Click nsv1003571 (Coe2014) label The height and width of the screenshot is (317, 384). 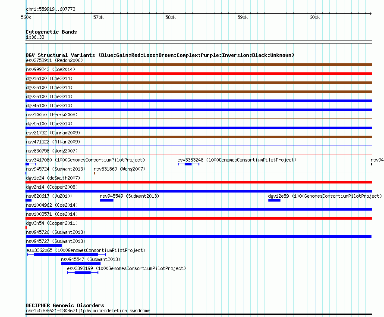tap(52, 214)
